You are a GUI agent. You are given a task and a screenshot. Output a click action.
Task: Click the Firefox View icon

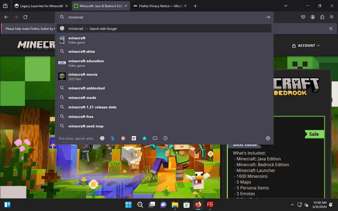click(5, 6)
